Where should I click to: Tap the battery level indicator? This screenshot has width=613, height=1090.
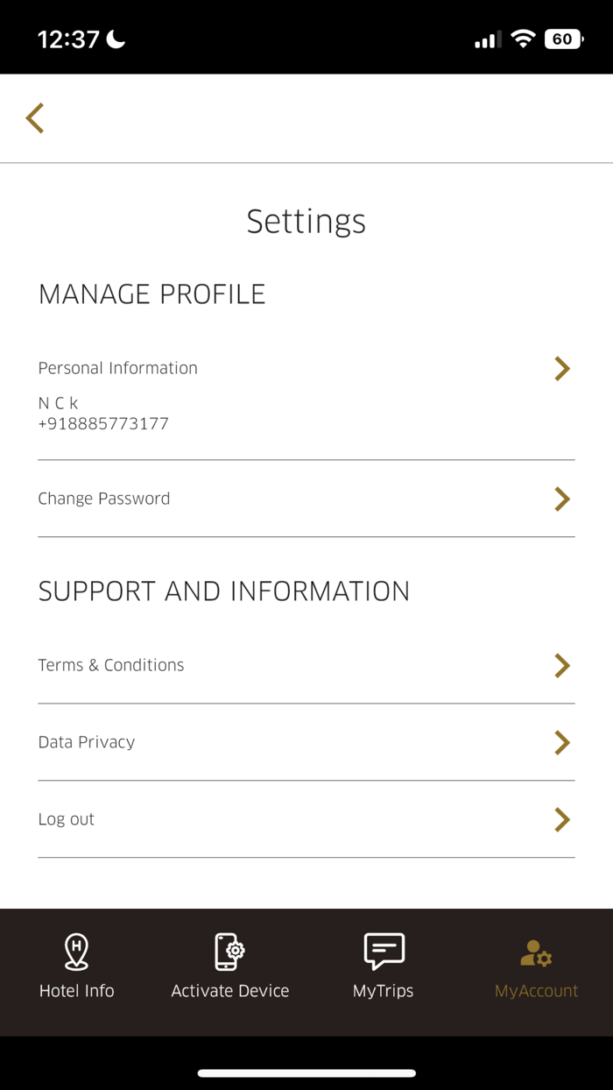click(563, 39)
